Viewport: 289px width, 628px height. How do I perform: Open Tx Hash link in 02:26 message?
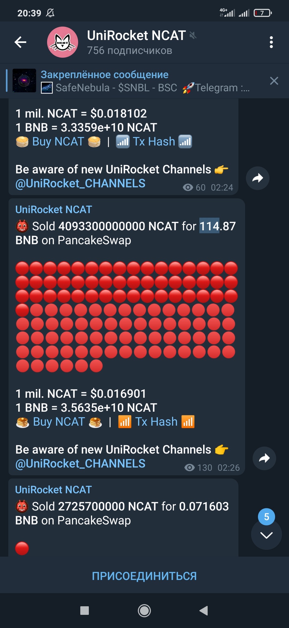tap(156, 422)
